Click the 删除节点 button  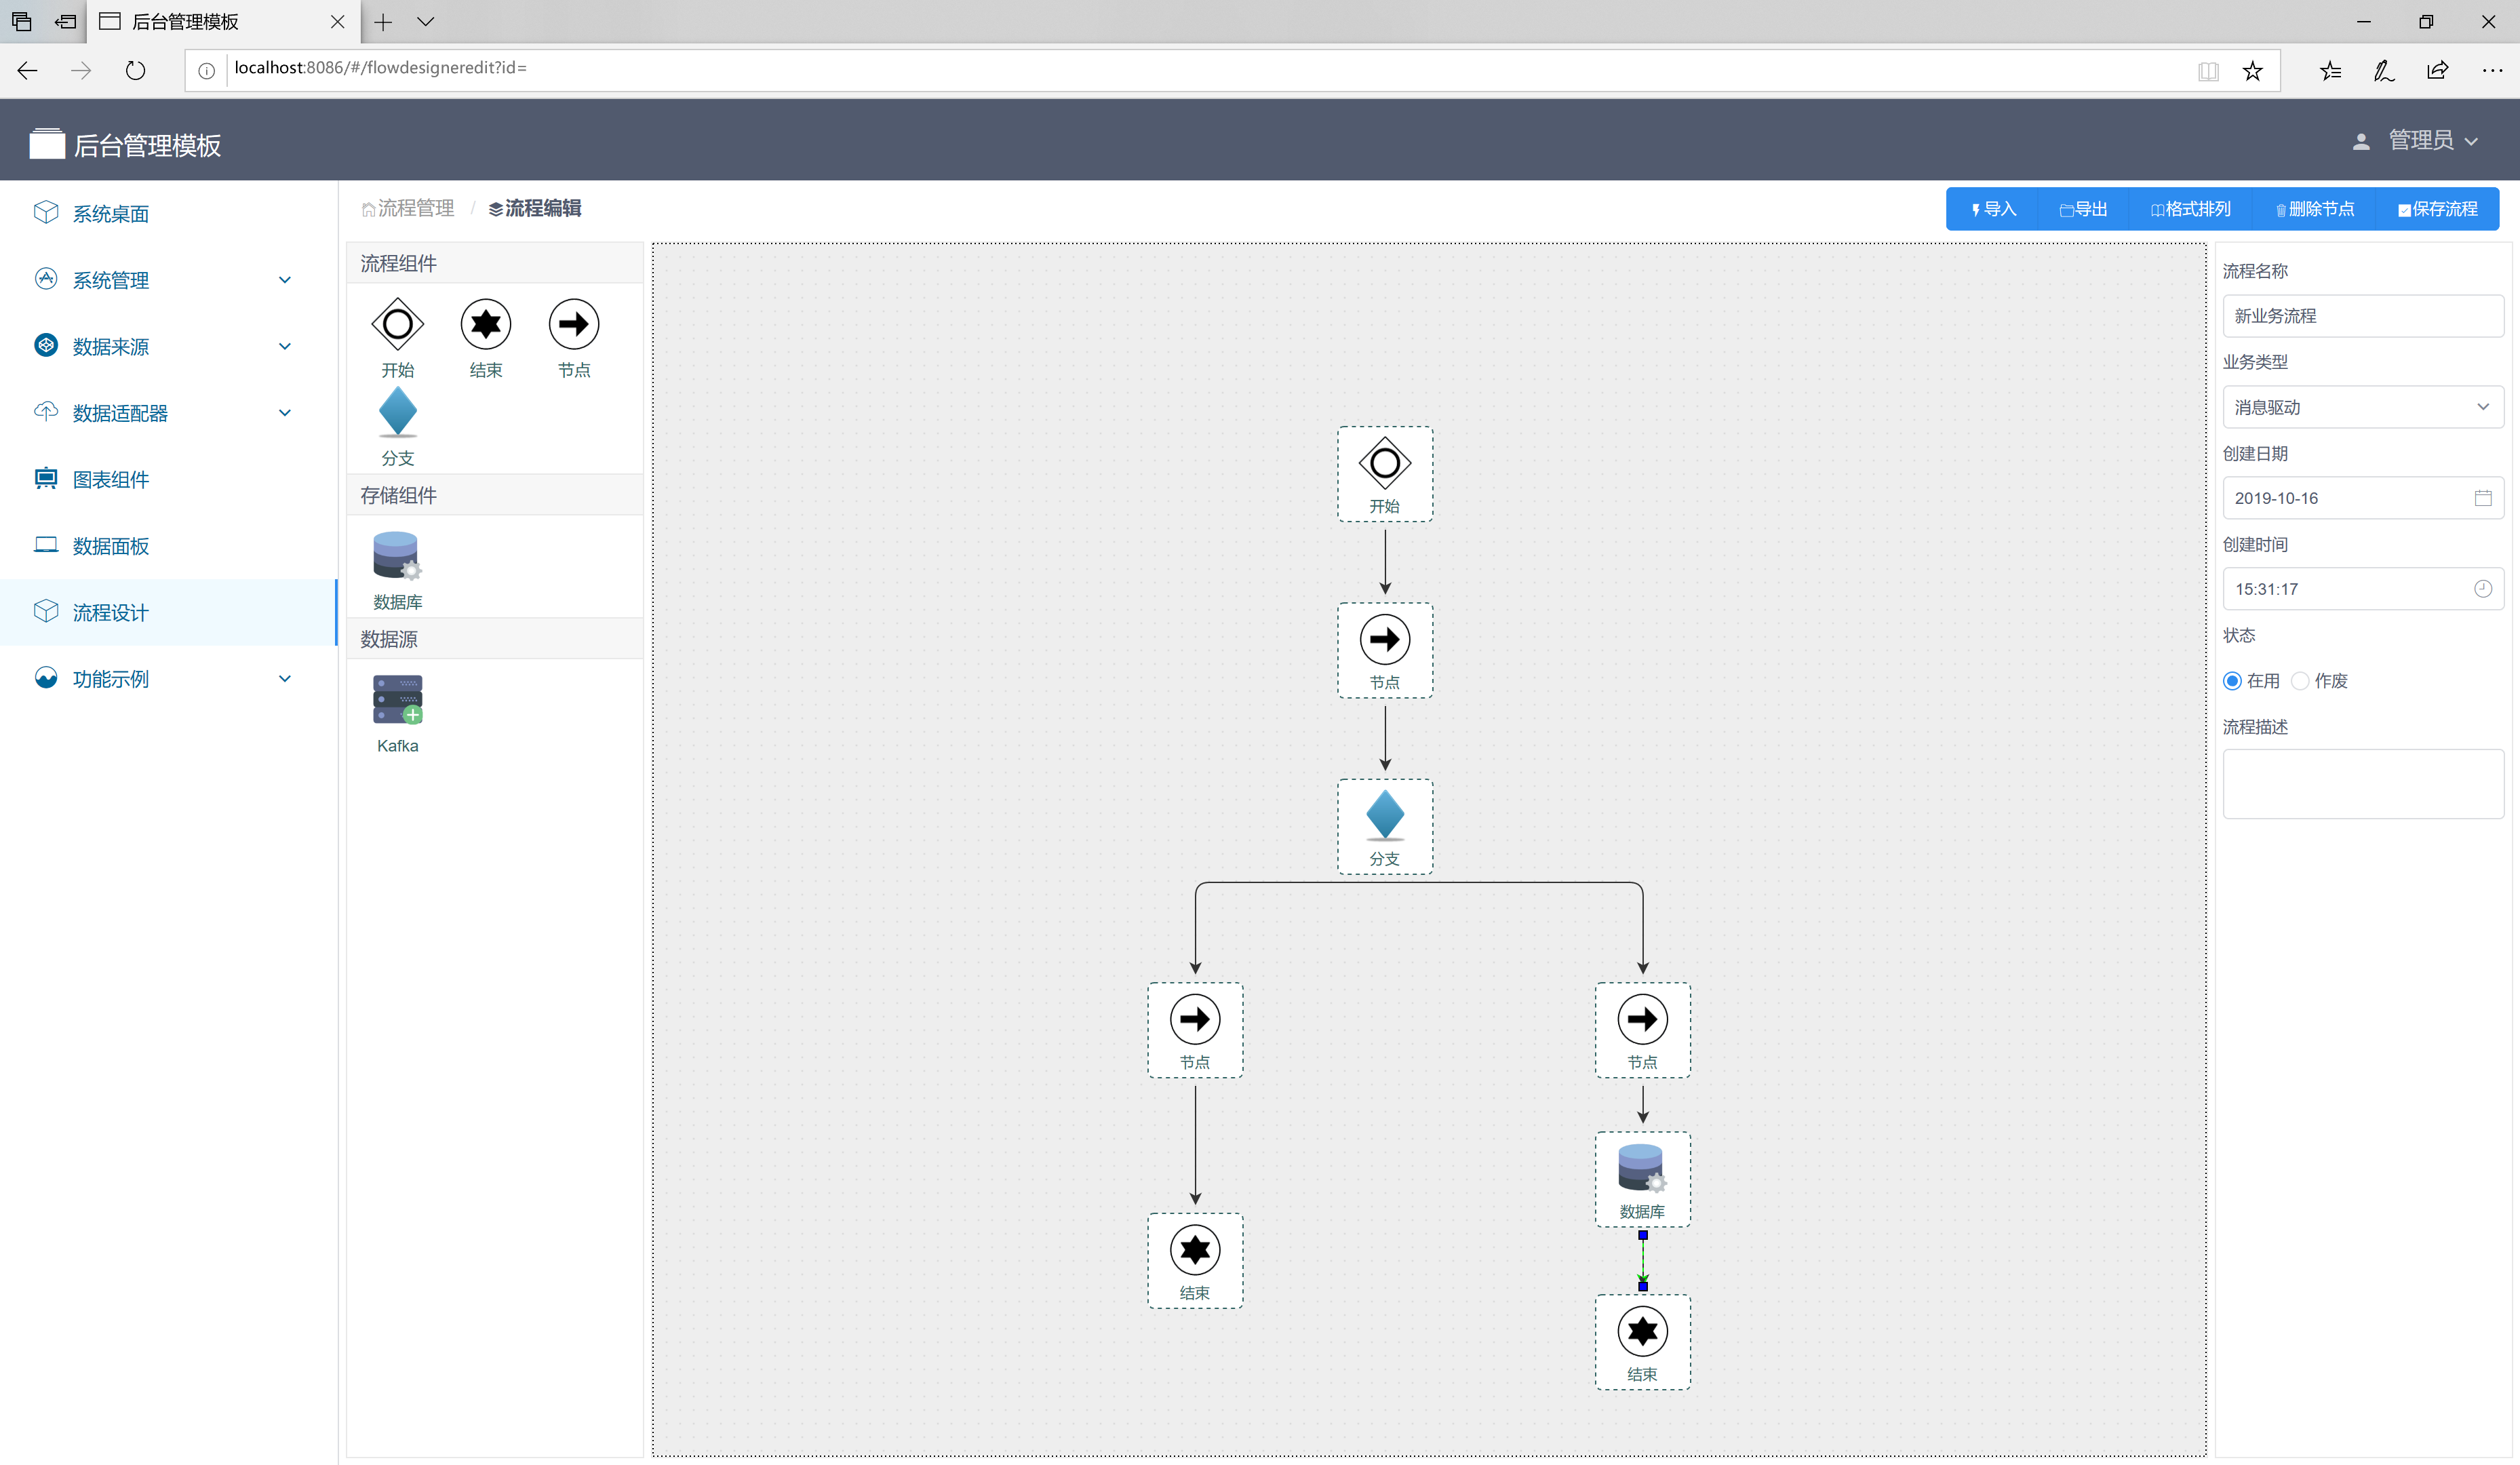tap(2314, 209)
